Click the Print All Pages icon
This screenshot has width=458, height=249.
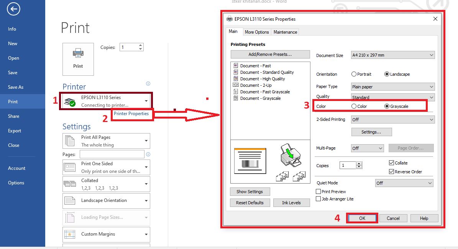coord(70,141)
